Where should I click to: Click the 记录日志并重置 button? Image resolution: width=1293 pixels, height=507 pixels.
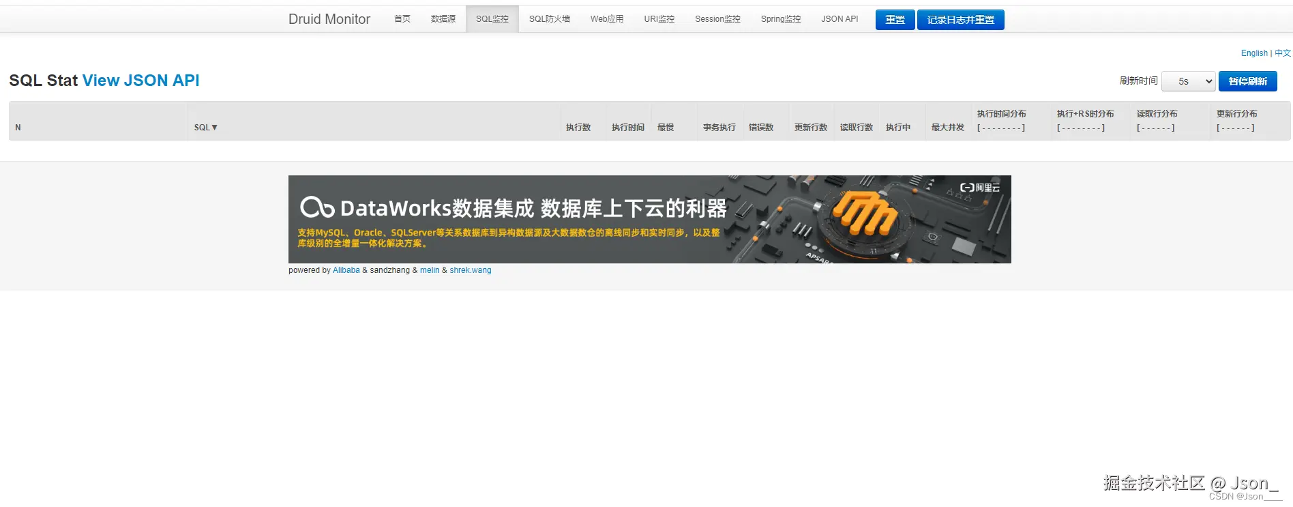tap(960, 20)
